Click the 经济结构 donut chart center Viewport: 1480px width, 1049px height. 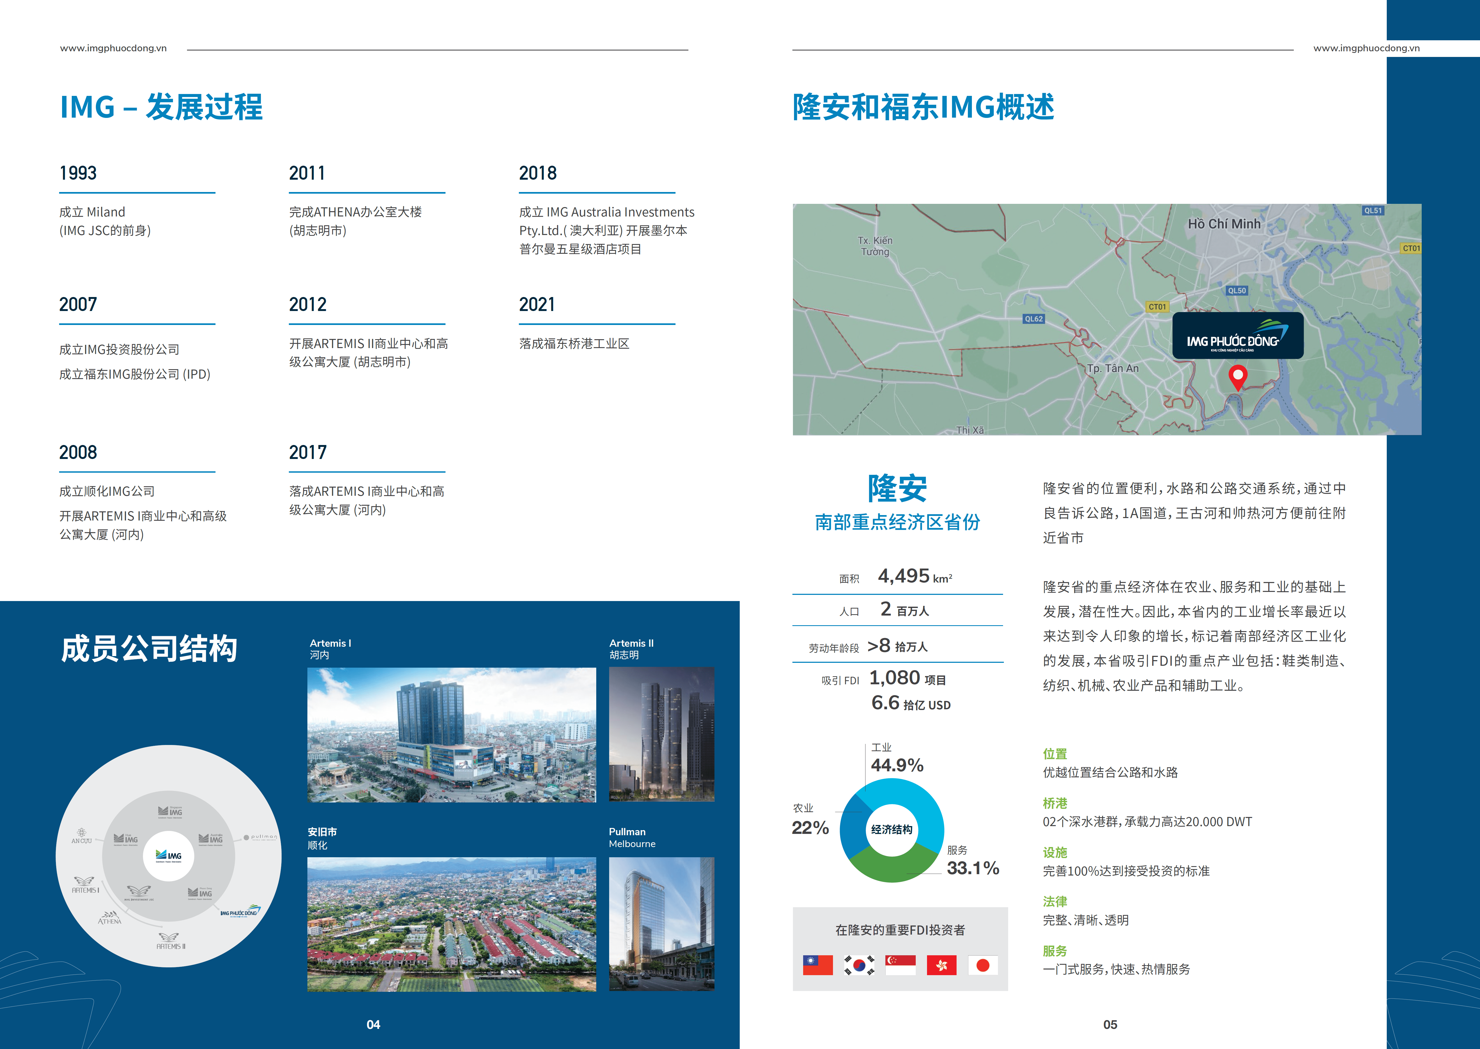892,830
